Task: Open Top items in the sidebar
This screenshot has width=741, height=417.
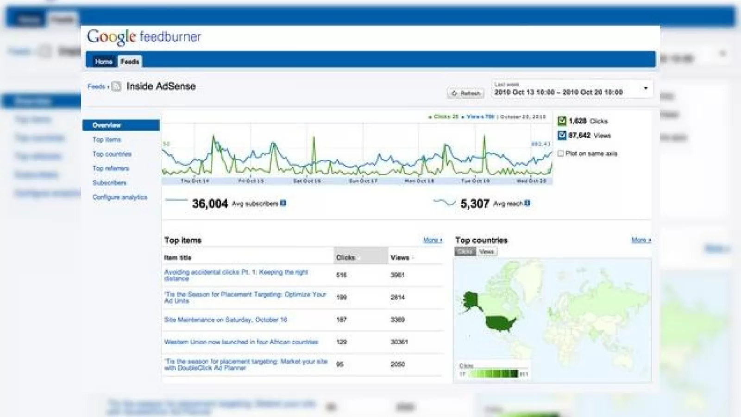Action: 107,139
